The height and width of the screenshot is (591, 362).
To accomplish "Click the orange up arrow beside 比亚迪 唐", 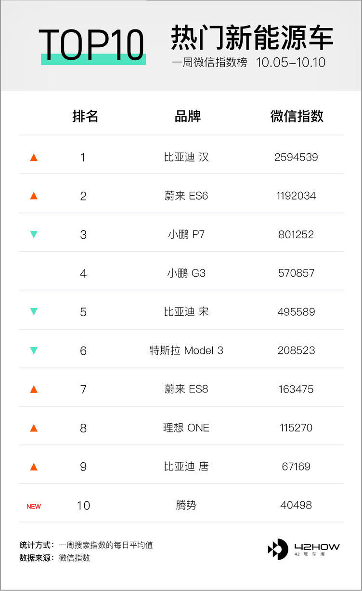I will (x=34, y=466).
